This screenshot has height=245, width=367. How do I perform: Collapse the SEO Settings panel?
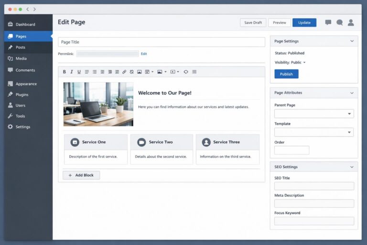(x=352, y=167)
